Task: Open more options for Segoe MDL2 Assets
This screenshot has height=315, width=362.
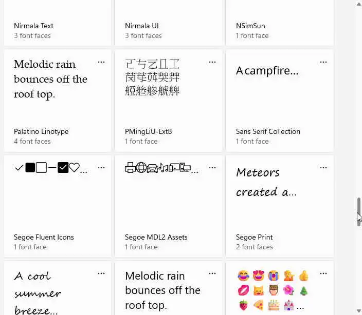Action: [212, 168]
